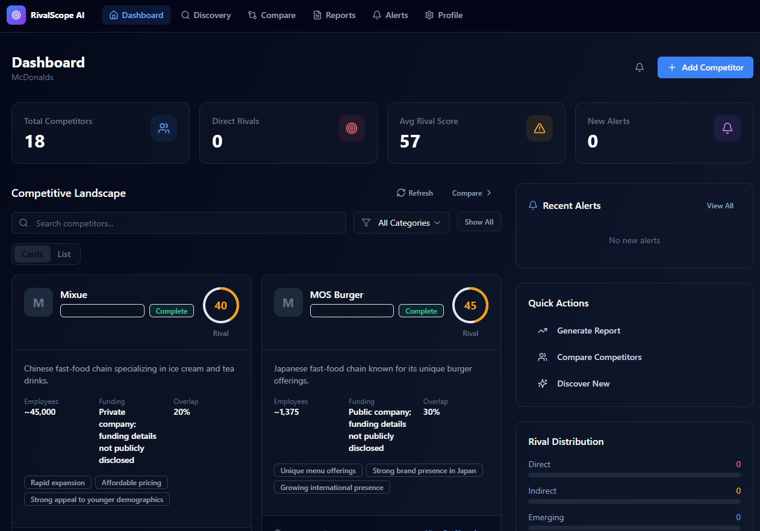Click the Rapid expansion tag
This screenshot has width=760, height=531.
click(58, 482)
